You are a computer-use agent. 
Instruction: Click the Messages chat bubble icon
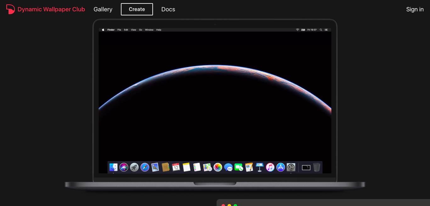228,167
